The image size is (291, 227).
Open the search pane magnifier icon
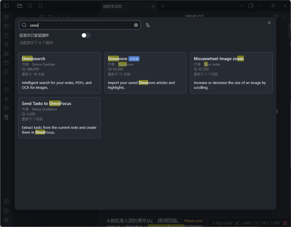coord(30,6)
